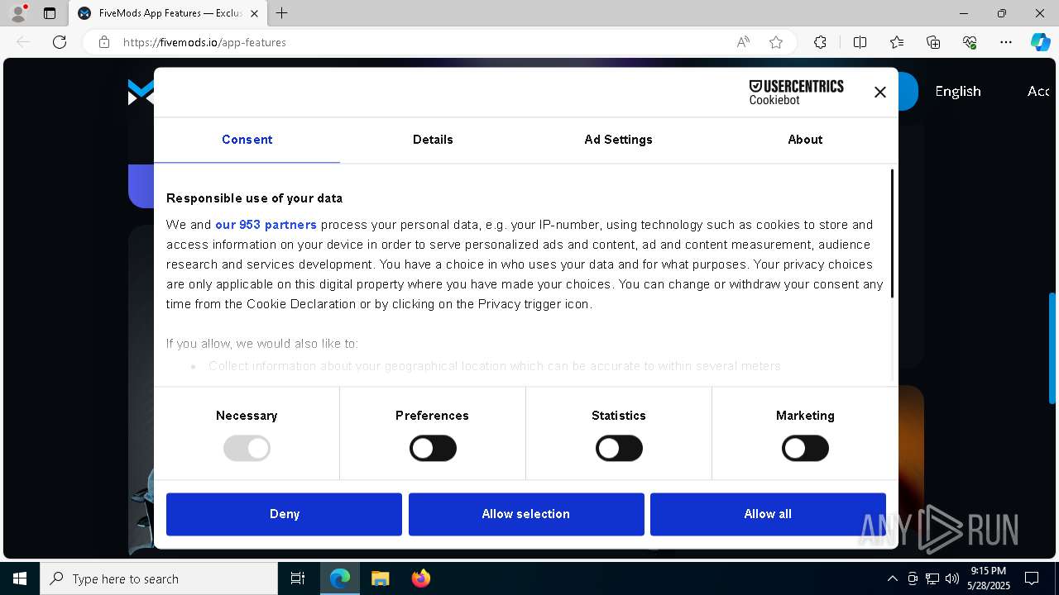Open tab actions menu
Screen dimensions: 1059x595
click(x=50, y=13)
